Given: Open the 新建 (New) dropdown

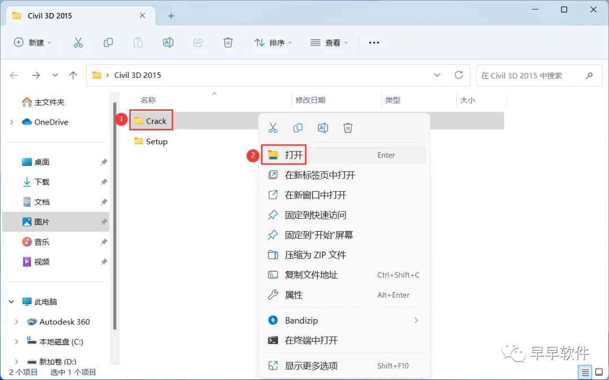Looking at the screenshot, I should [x=33, y=42].
